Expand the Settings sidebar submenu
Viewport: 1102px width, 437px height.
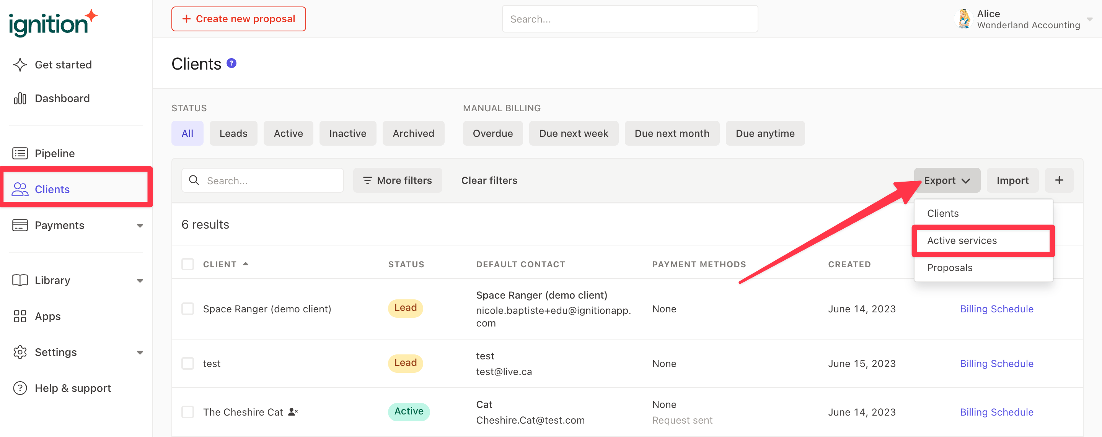[x=140, y=353]
